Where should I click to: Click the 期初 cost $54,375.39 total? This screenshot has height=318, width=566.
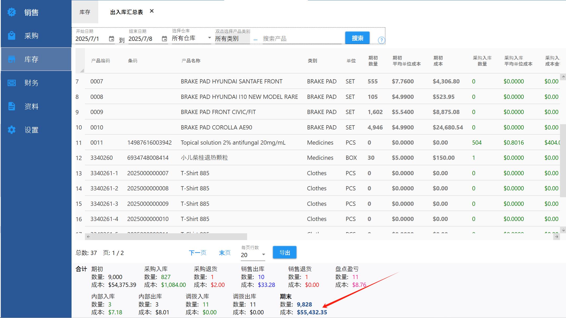tap(122, 285)
